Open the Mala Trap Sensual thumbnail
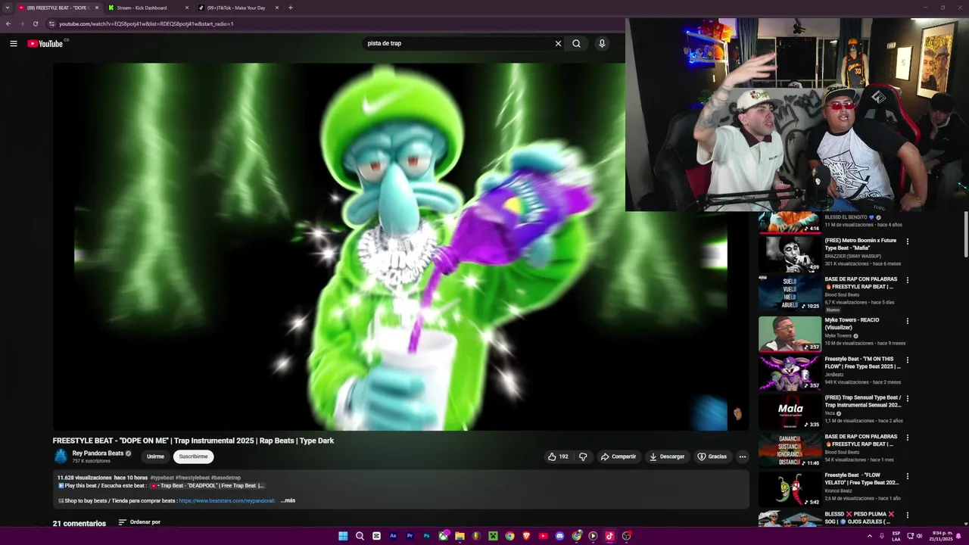This screenshot has width=969, height=545. pyautogui.click(x=790, y=412)
